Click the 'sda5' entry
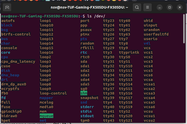187x124 pixels. pos(85,84)
